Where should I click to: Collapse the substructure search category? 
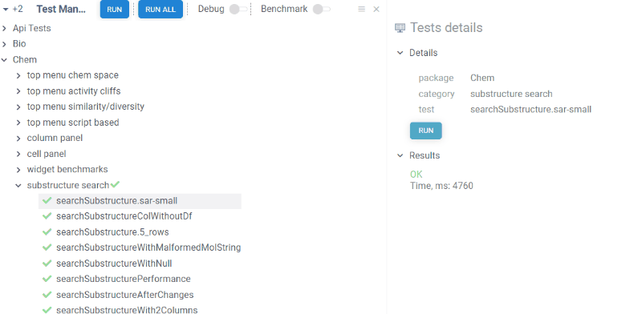(x=18, y=185)
